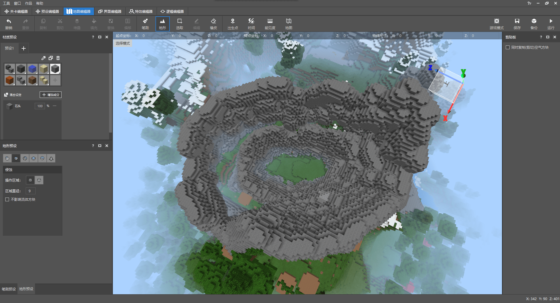Select dark gray stone block swatch
Viewport: 560px width, 303px height.
point(21,69)
